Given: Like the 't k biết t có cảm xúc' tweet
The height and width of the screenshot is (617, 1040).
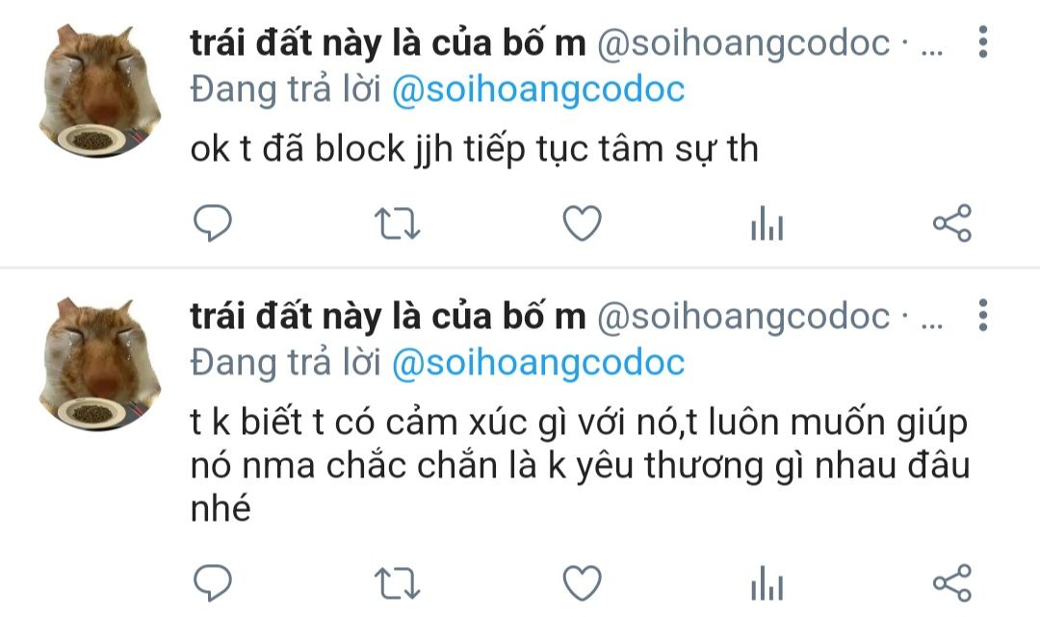Looking at the screenshot, I should click(x=582, y=582).
